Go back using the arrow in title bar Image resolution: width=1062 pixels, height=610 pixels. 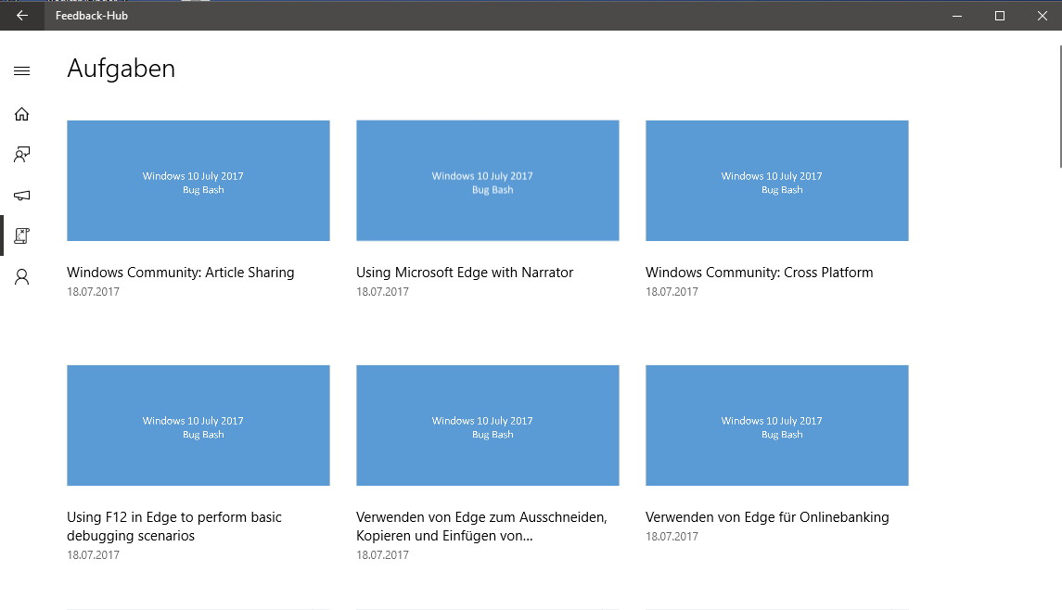pyautogui.click(x=21, y=16)
